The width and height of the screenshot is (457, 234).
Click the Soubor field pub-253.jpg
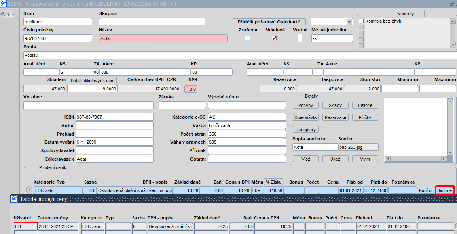(358, 147)
